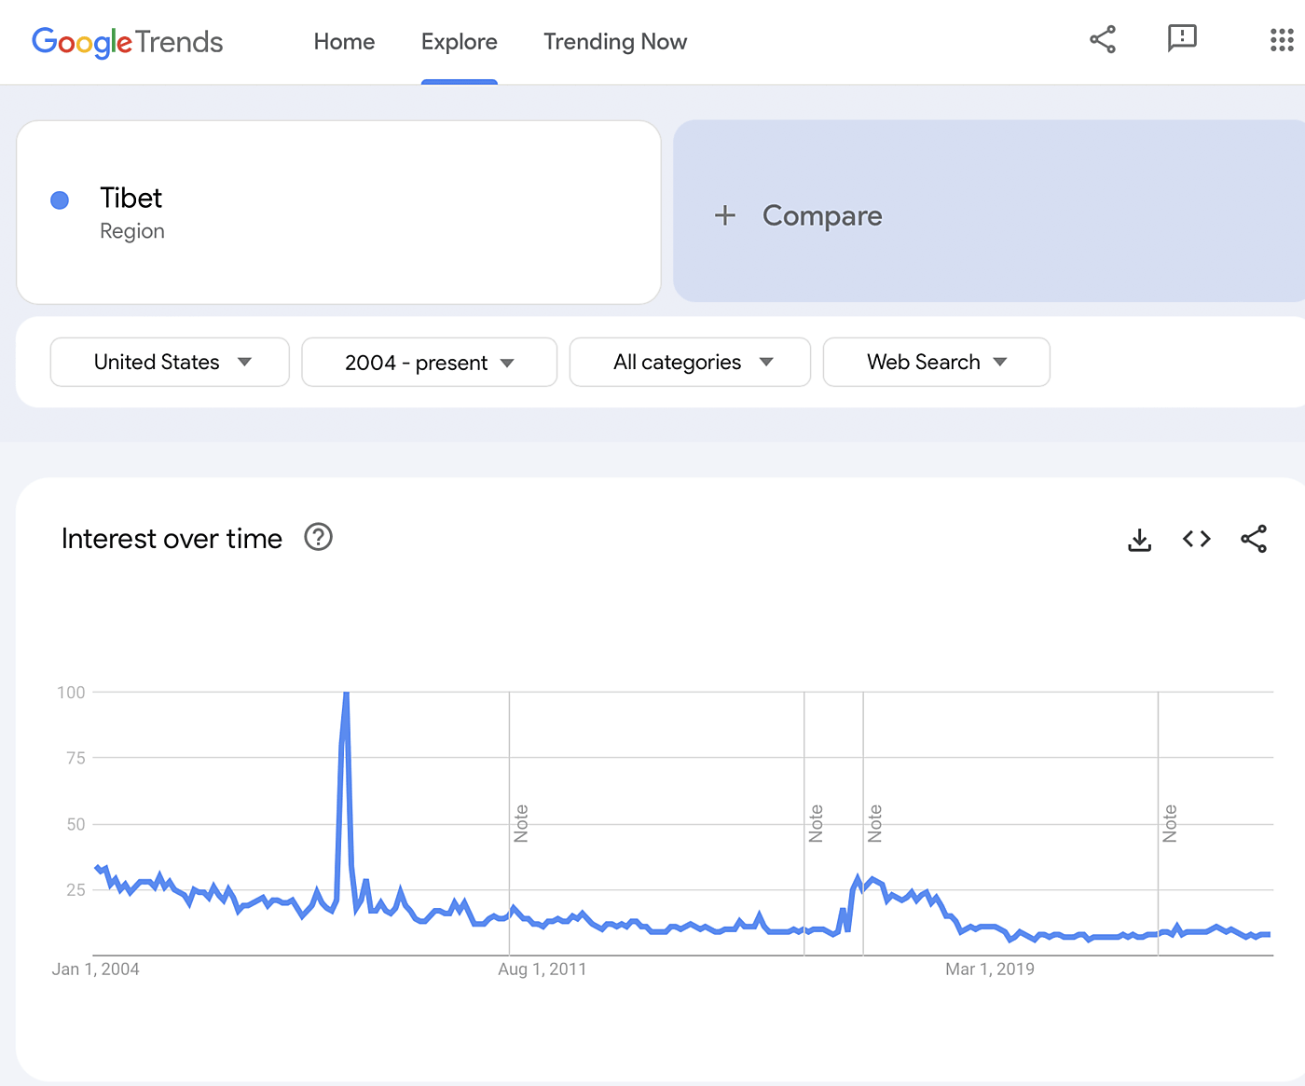Screen dimensions: 1305x1086
Task: Open the Interest over time help icon
Action: pos(319,538)
